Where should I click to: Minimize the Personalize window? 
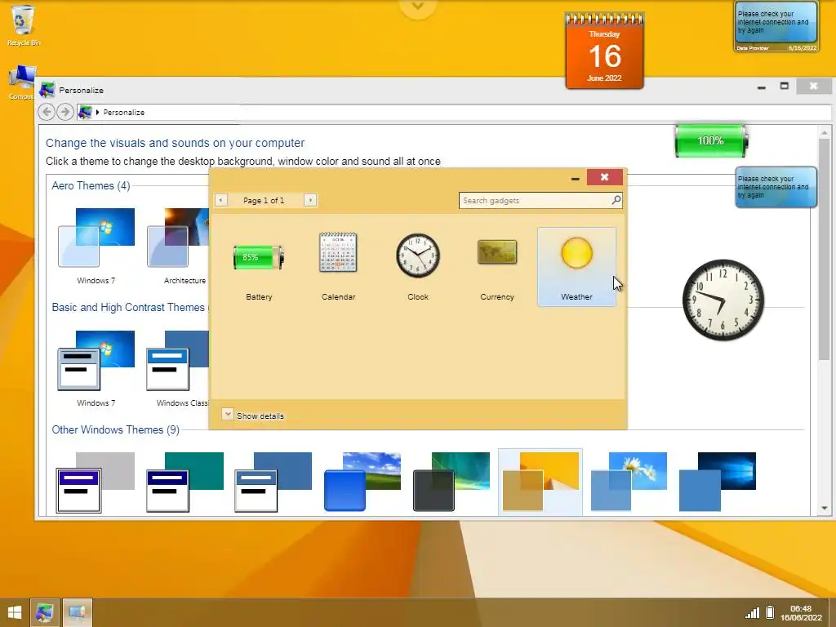pos(762,87)
